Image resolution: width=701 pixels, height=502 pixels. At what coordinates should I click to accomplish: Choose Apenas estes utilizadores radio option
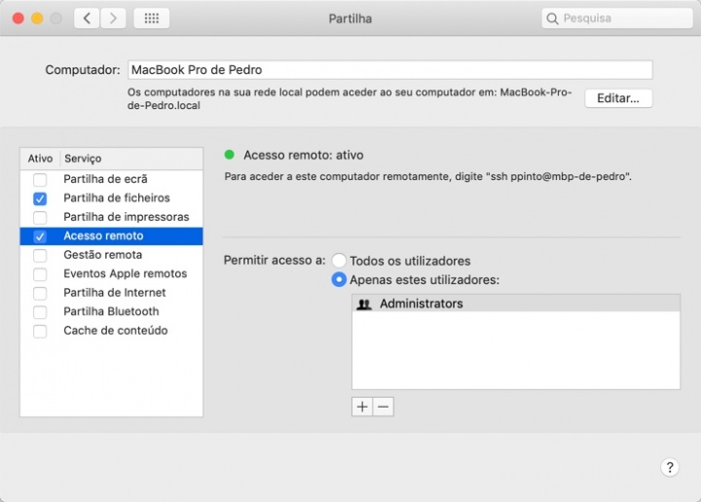pos(339,280)
